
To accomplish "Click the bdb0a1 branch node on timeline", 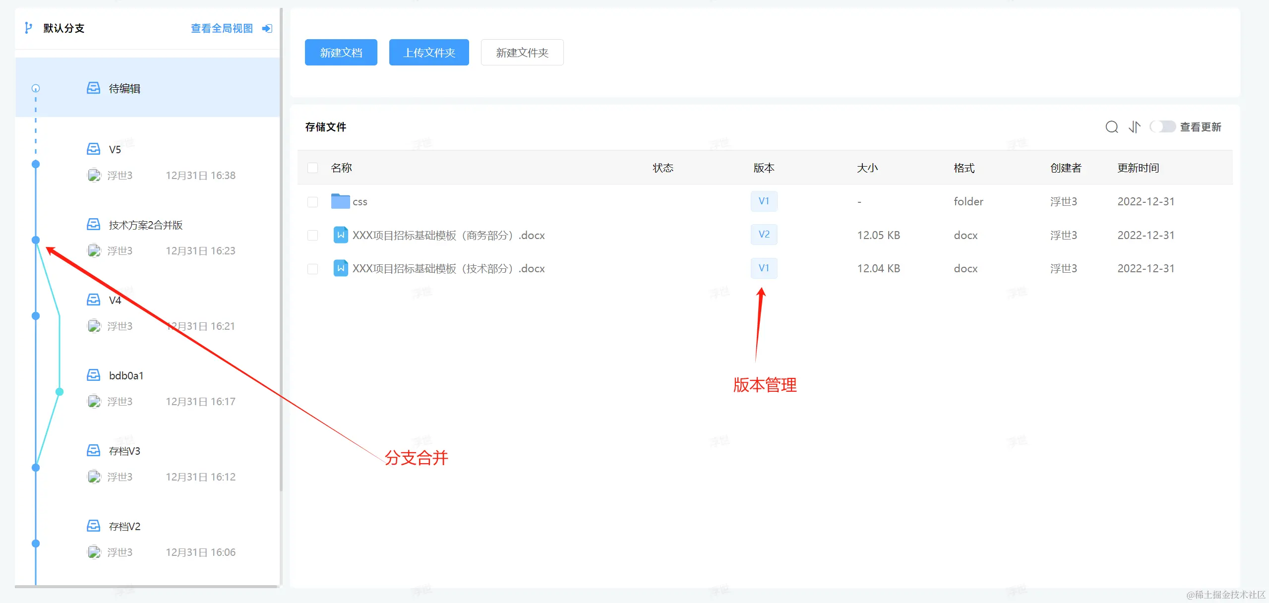I will click(x=60, y=392).
